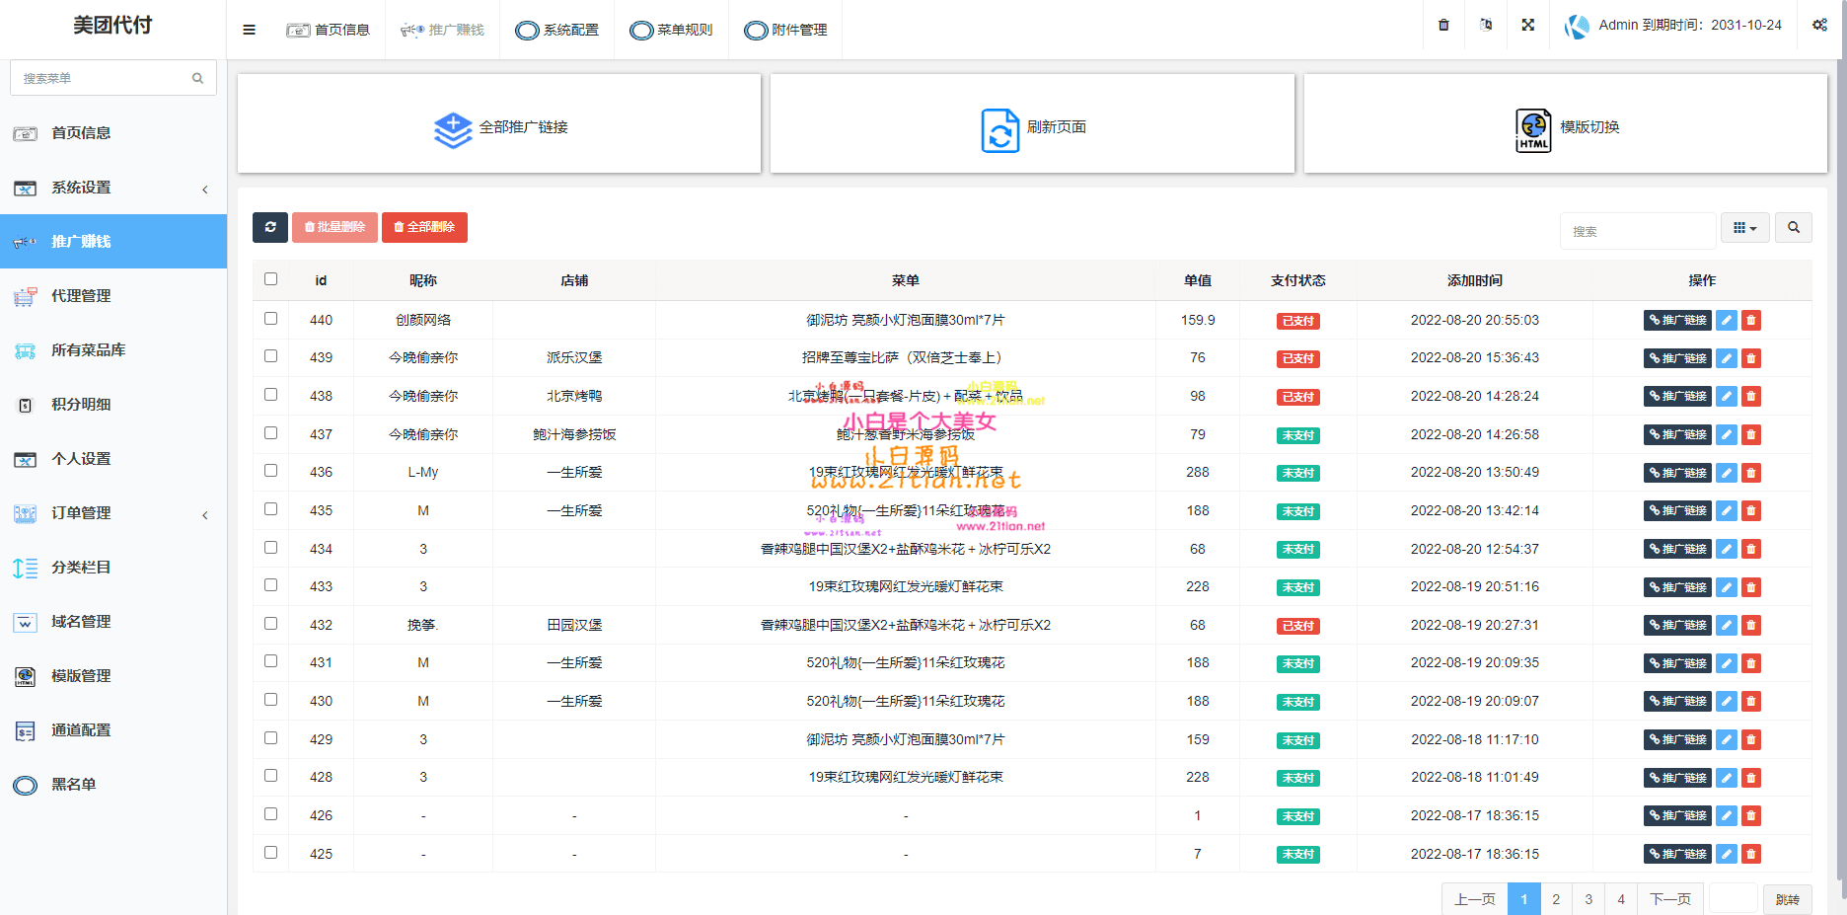Image resolution: width=1847 pixels, height=915 pixels.
Task: Open the column layout dropdown near search
Action: [x=1745, y=227]
